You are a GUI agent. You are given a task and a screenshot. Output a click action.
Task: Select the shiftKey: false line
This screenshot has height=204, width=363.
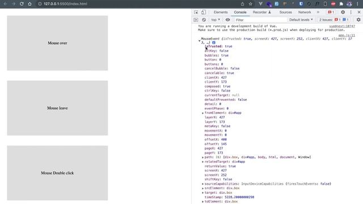tap(218, 179)
